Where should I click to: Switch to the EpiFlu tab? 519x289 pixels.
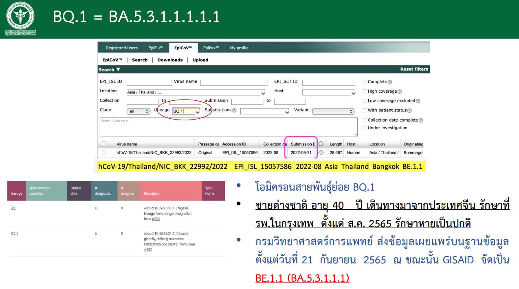[156, 48]
